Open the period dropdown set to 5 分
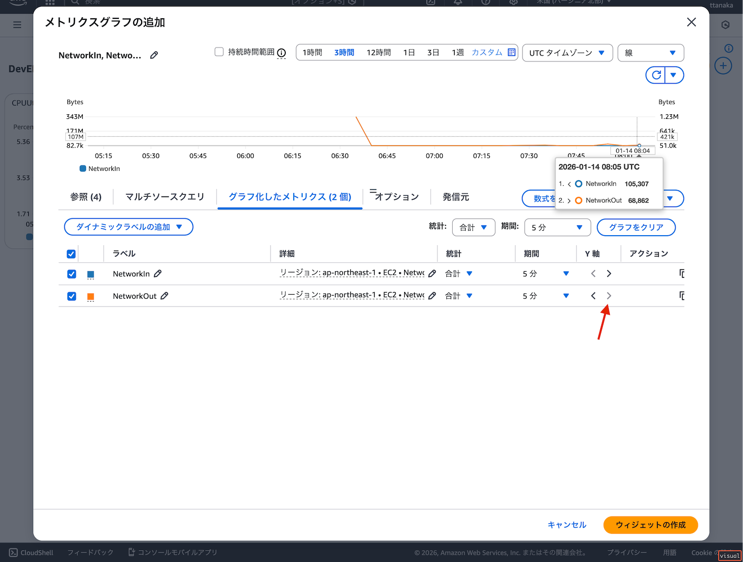The image size is (743, 562). (x=557, y=227)
